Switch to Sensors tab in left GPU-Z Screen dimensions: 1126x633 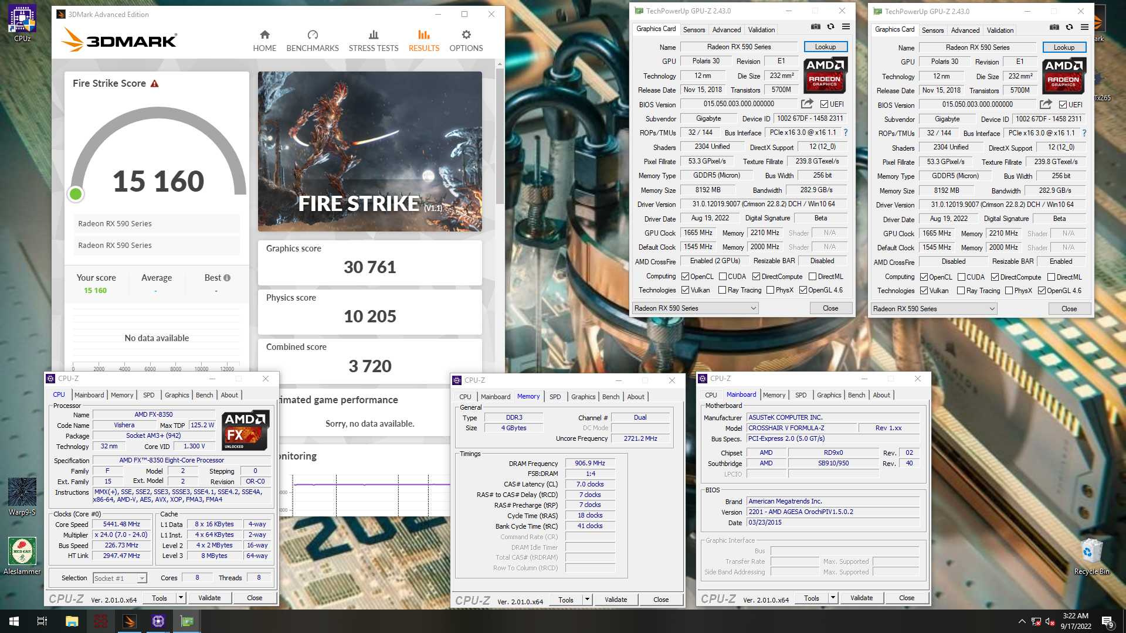pyautogui.click(x=694, y=29)
